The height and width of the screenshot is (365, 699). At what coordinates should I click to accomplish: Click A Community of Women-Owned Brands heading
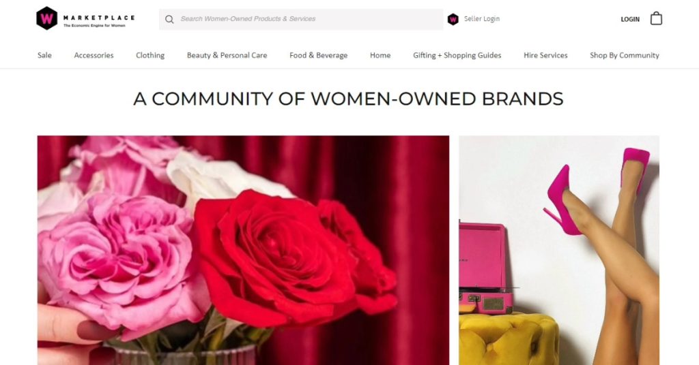pyautogui.click(x=348, y=99)
